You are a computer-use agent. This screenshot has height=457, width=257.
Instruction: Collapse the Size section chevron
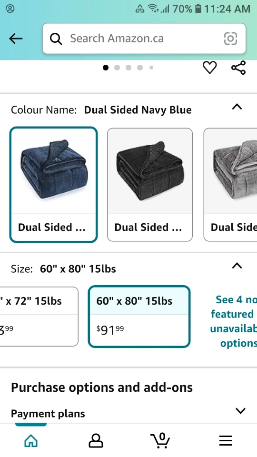(237, 266)
